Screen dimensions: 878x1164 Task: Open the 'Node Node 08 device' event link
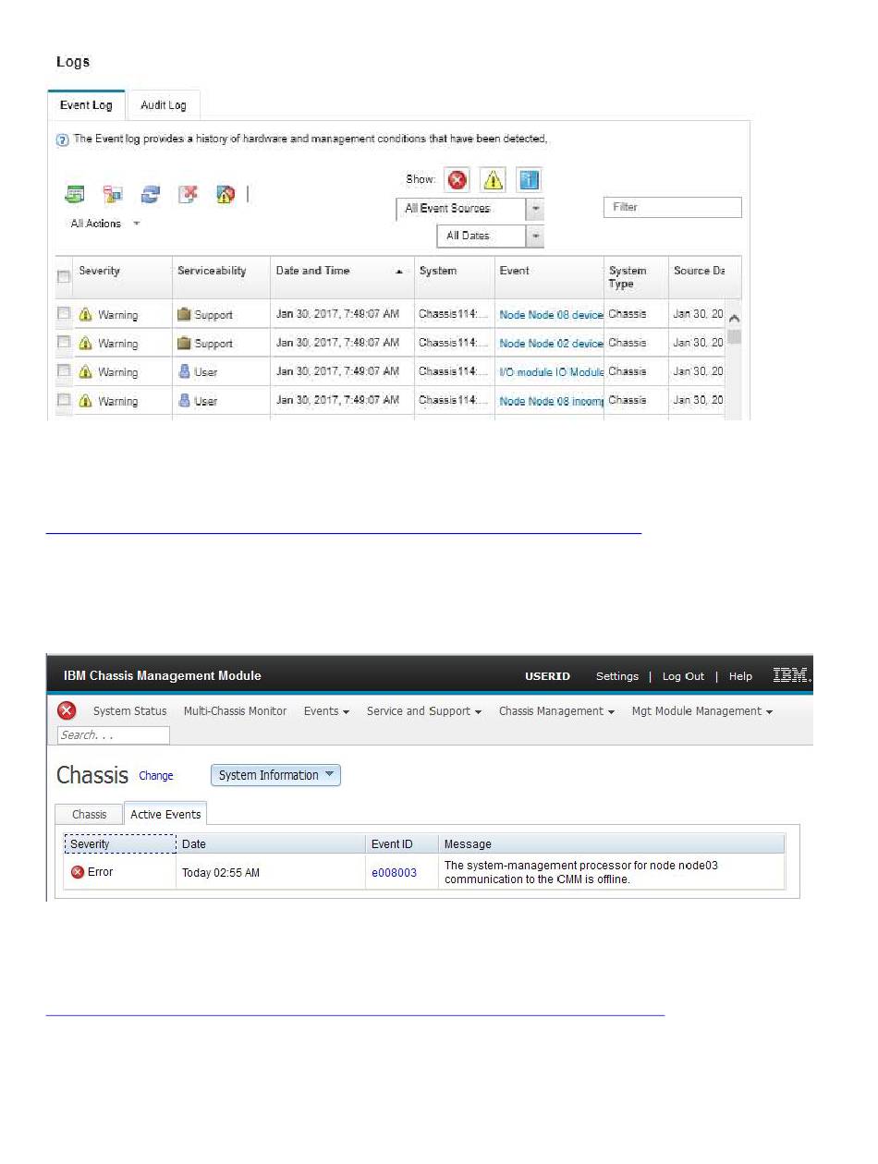click(x=551, y=315)
